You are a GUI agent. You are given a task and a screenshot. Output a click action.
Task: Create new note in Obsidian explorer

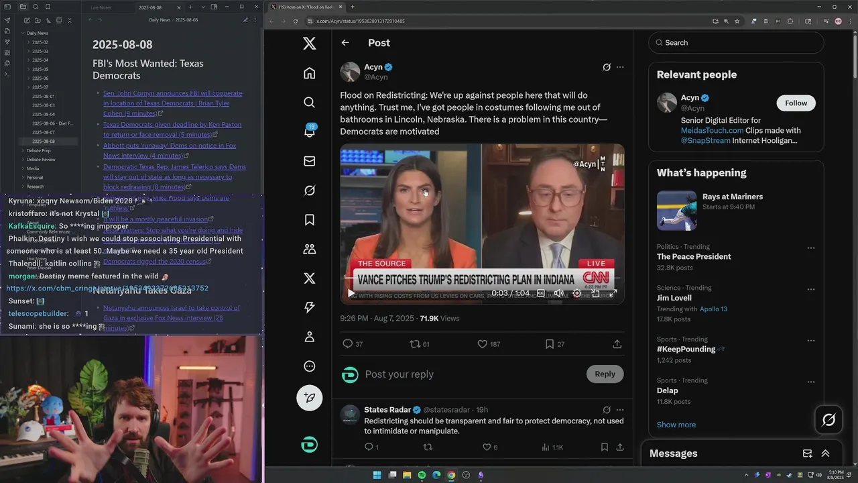point(27,21)
